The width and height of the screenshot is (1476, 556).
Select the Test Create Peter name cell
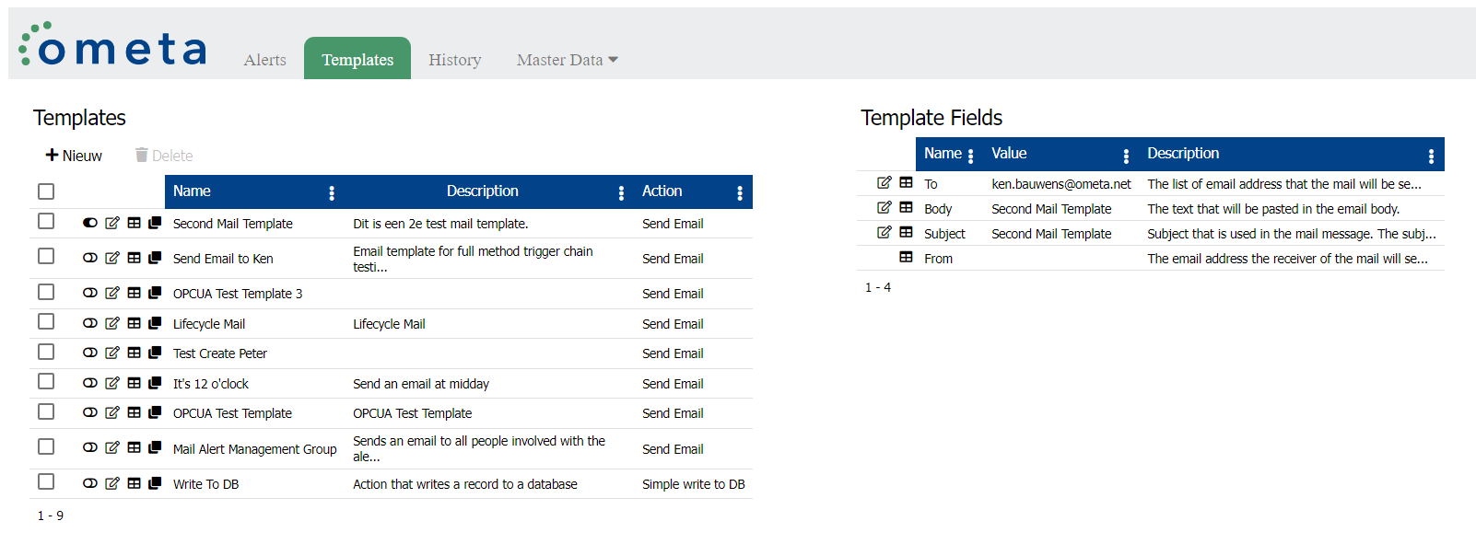220,353
